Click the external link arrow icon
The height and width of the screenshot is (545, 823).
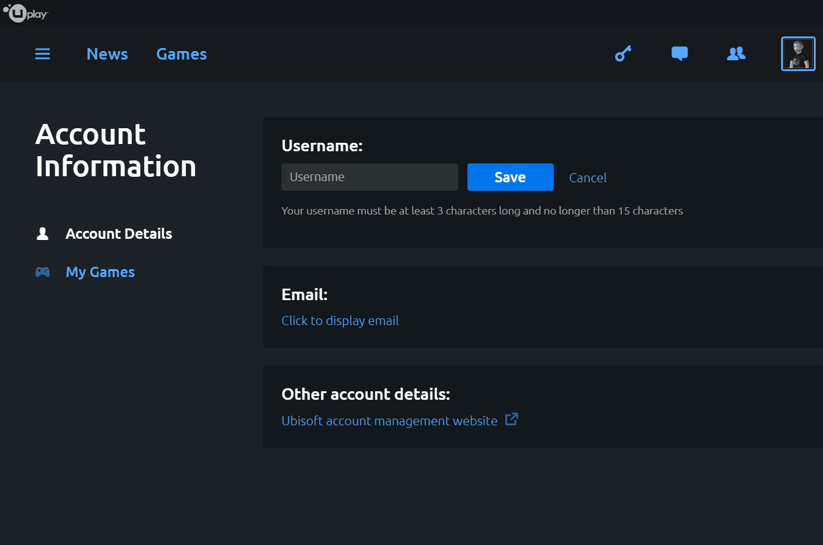click(512, 419)
